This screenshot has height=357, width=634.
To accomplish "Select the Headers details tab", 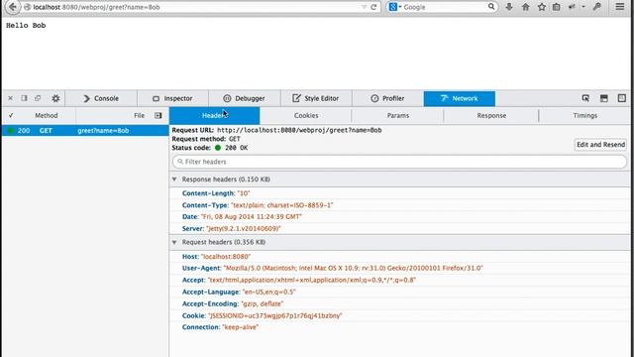I will pyautogui.click(x=214, y=115).
